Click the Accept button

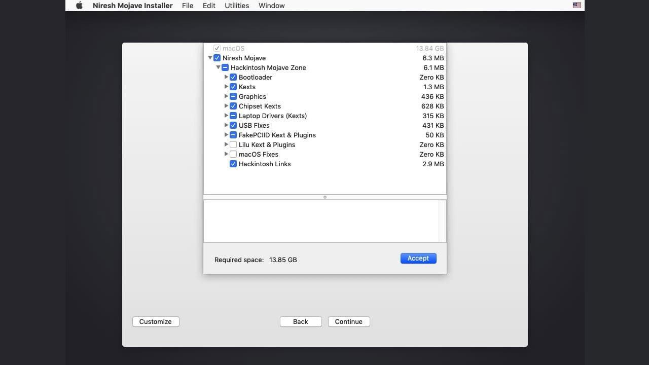pos(418,258)
